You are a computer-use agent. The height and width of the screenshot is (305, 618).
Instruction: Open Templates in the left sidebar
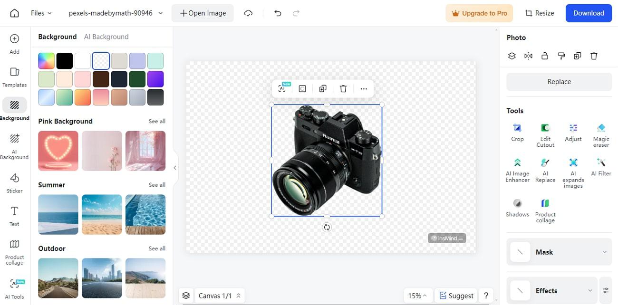click(14, 77)
